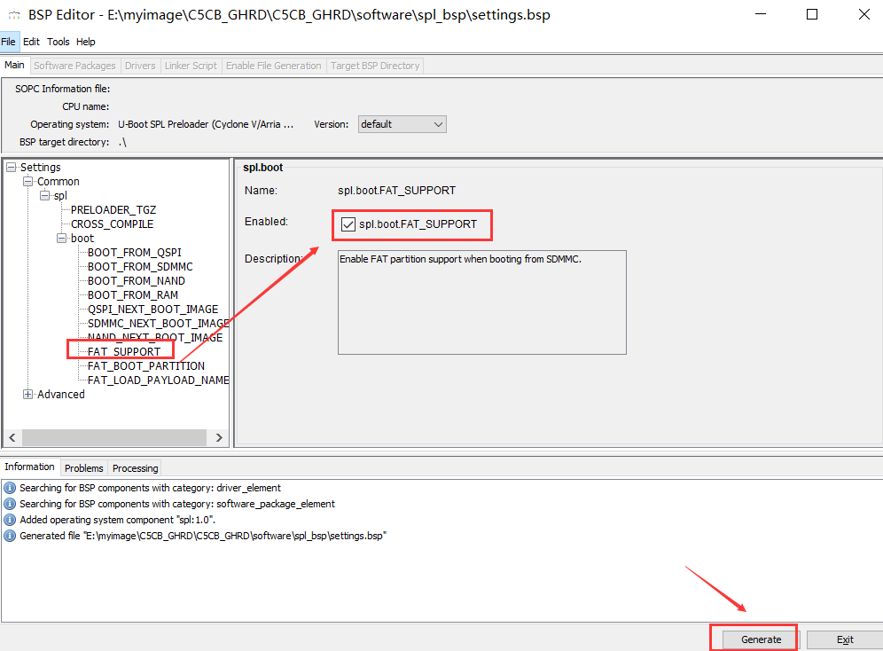Open the File menu
Viewport: 883px width, 651px height.
point(9,42)
